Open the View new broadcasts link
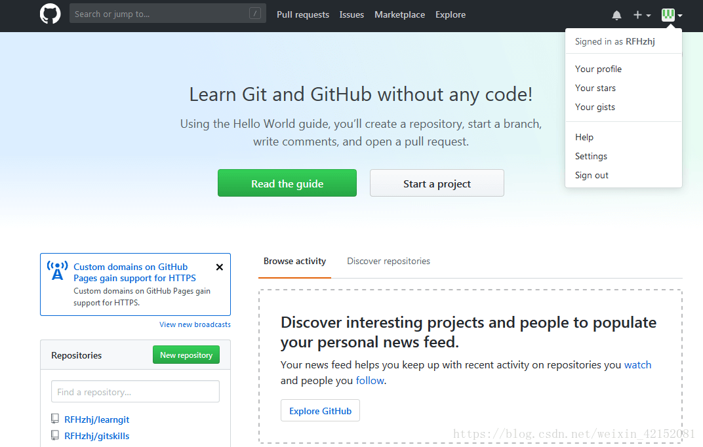Image resolution: width=703 pixels, height=447 pixels. (x=195, y=324)
